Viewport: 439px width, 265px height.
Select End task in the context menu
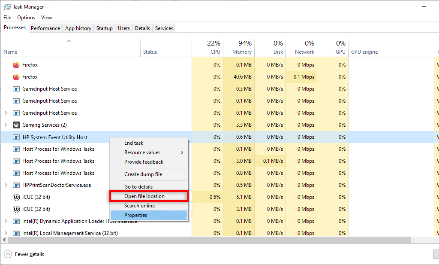[x=134, y=143]
